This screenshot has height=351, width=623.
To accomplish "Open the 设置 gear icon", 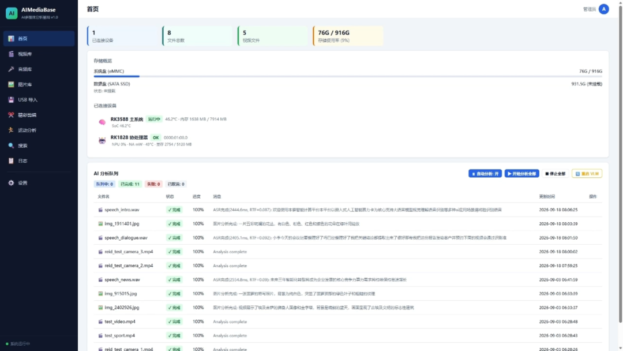I will point(11,183).
